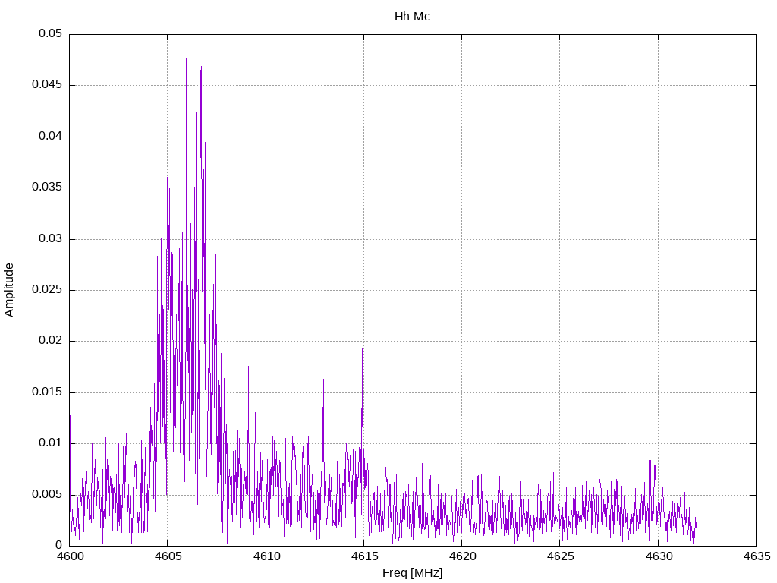This screenshot has height=583, width=777.
Task: Click the plot title Hh-Mc
Action: tap(412, 16)
